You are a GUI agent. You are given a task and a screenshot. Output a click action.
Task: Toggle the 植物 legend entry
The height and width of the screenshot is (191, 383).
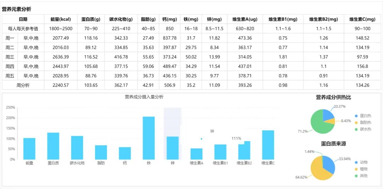point(361,169)
